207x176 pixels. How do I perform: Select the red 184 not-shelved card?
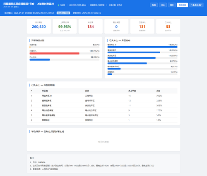(91, 26)
